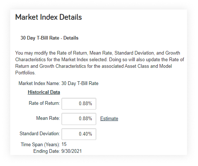Click the description line starting with "You may modify"
This screenshot has height=166, width=198.
pyautogui.click(x=98, y=53)
